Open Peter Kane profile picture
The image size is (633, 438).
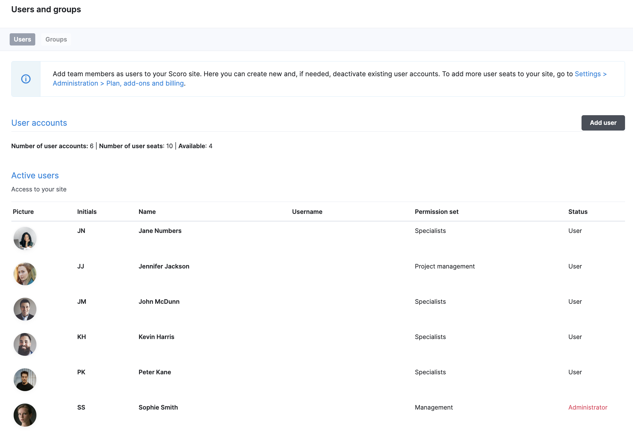point(25,380)
